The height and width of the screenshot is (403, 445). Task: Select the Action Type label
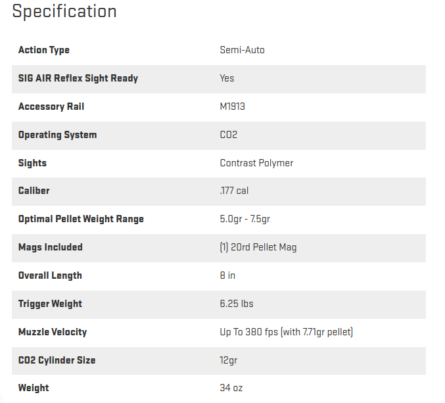[44, 50]
